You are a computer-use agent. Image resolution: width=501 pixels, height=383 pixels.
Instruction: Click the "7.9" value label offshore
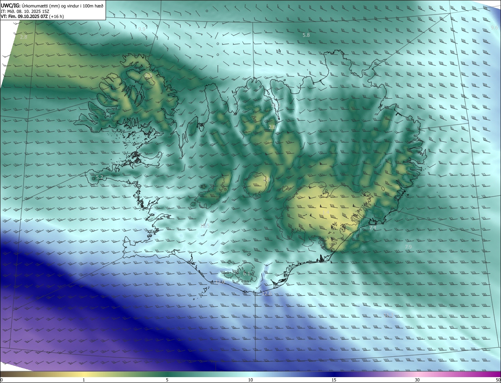tap(408, 247)
